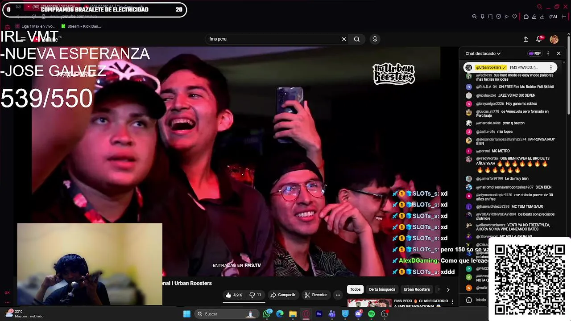Viewport: 571px width, 321px height.
Task: Click the YouTube search magnifier button
Action: pyautogui.click(x=357, y=39)
